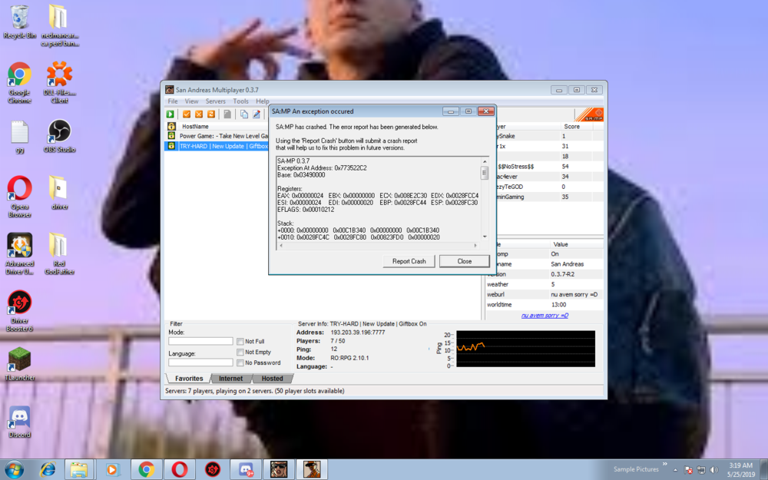Click the pencil Server Properties icon
This screenshot has height=480, width=768.
257,114
